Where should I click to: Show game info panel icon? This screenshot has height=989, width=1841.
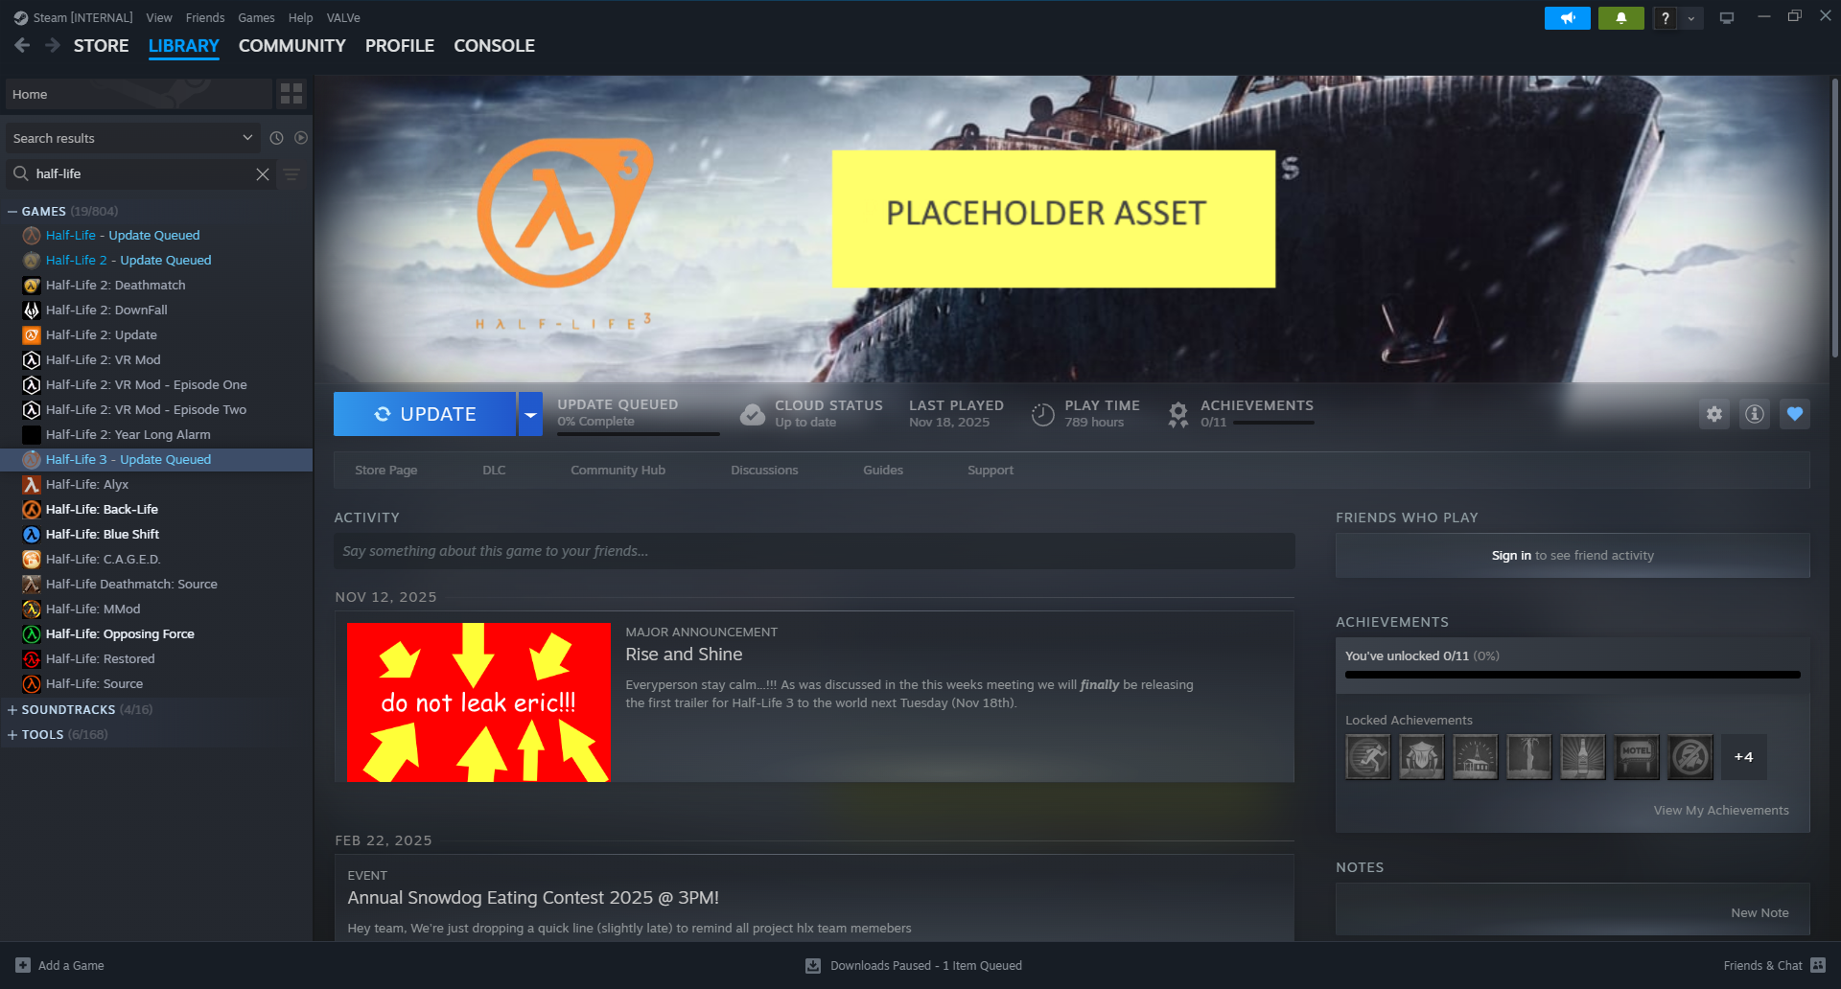coord(1755,414)
